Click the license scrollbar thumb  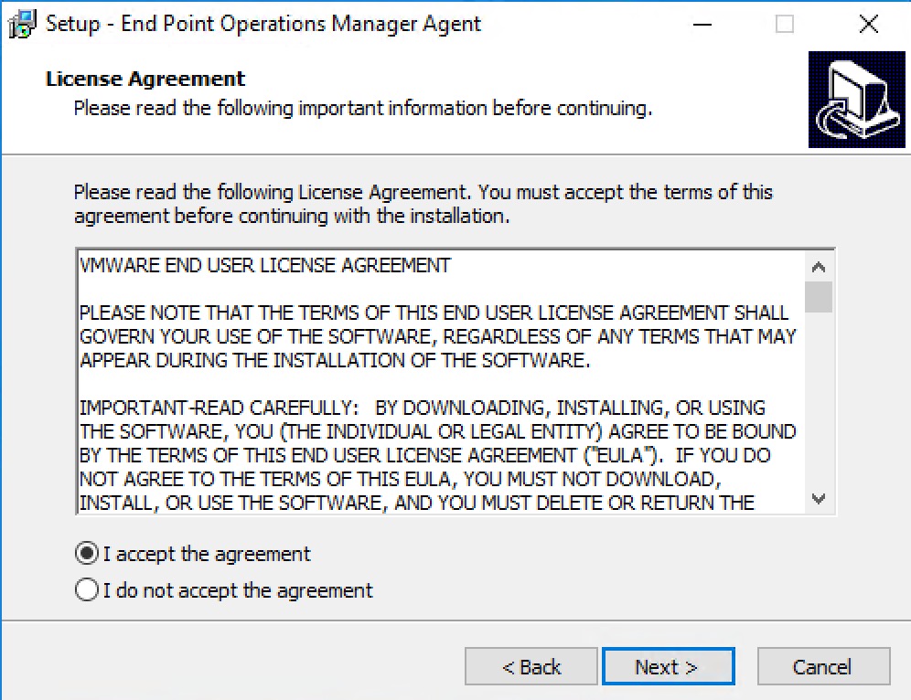pos(819,297)
